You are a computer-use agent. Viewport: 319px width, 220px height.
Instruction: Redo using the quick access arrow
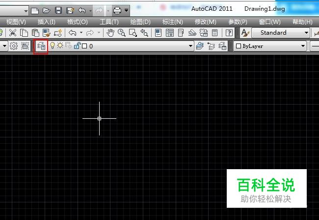tap(99, 11)
